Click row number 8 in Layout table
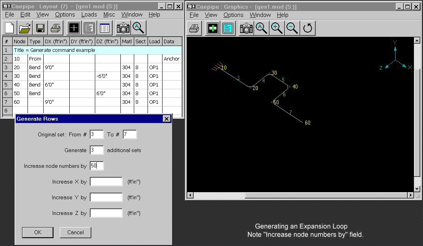This screenshot has width=423, height=246. pos(6,110)
